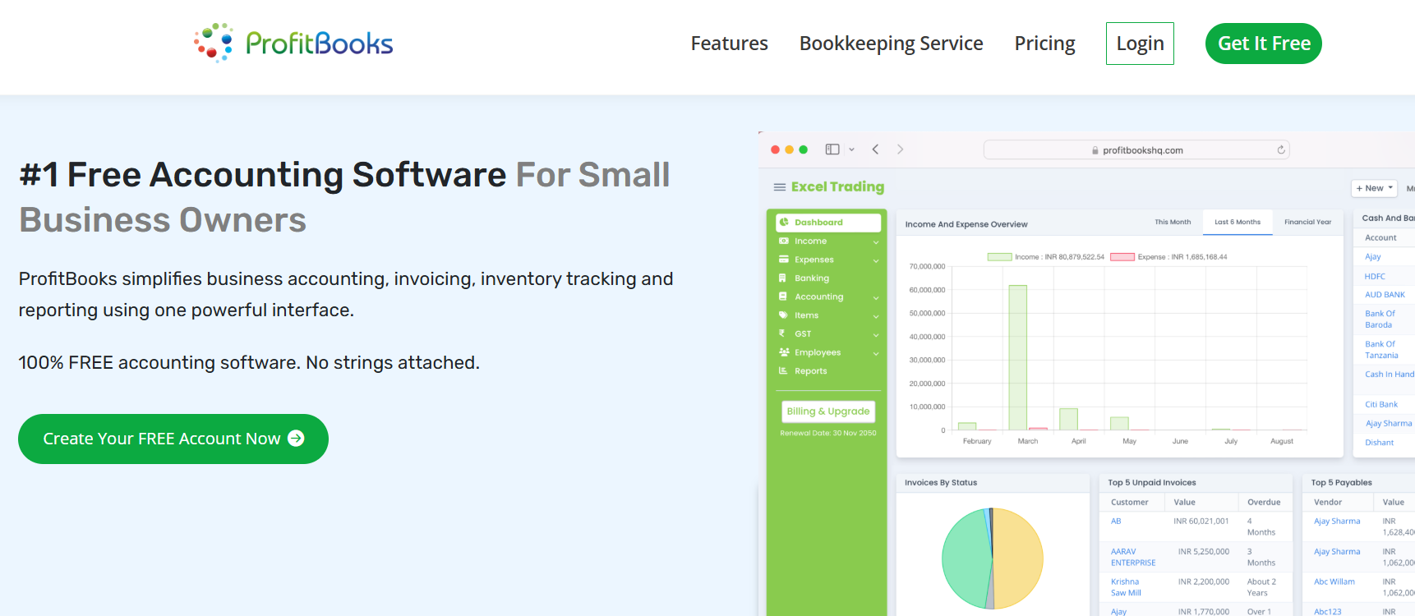This screenshot has width=1415, height=616.
Task: Click the Reports chart icon
Action: tap(783, 371)
